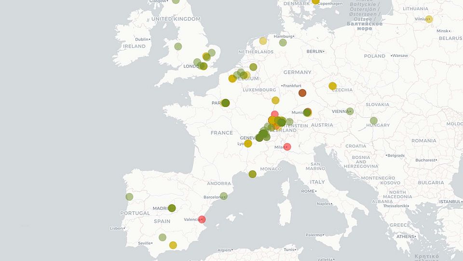
Task: Click the yellow marker in northern Netherlands
Action: pos(263,41)
